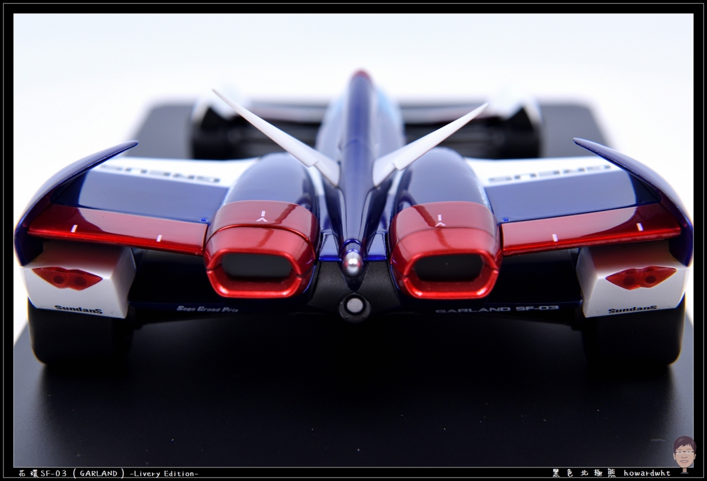Click the chrome ball at rear center
707x481 pixels.
tap(352, 262)
